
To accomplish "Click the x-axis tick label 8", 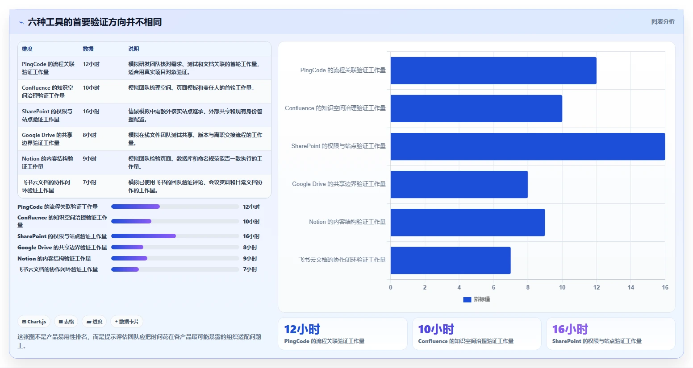I will coord(528,288).
